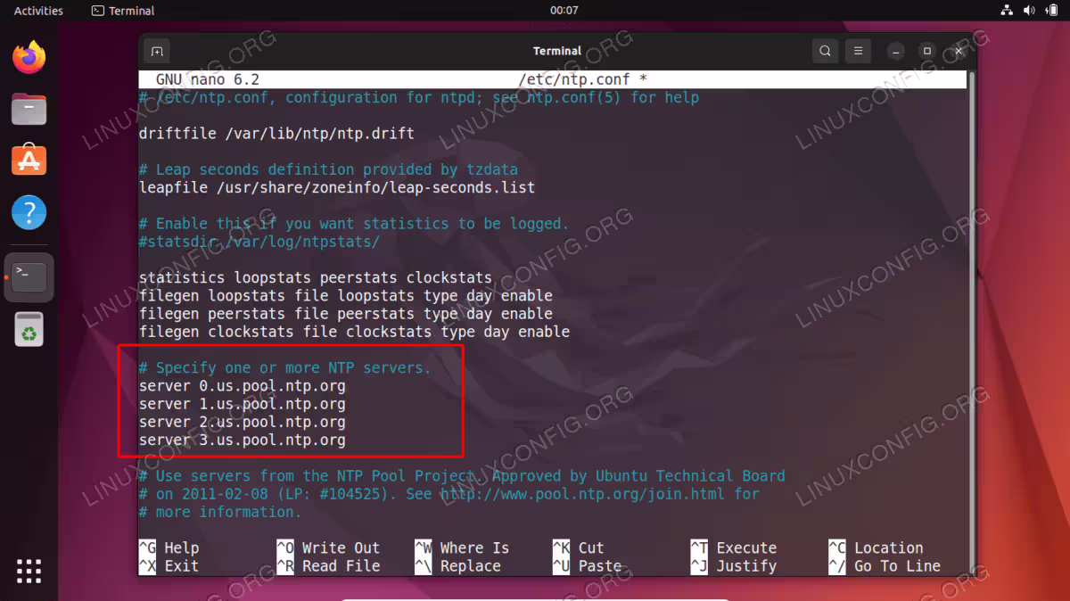Click Activities in the top bar

(x=38, y=11)
